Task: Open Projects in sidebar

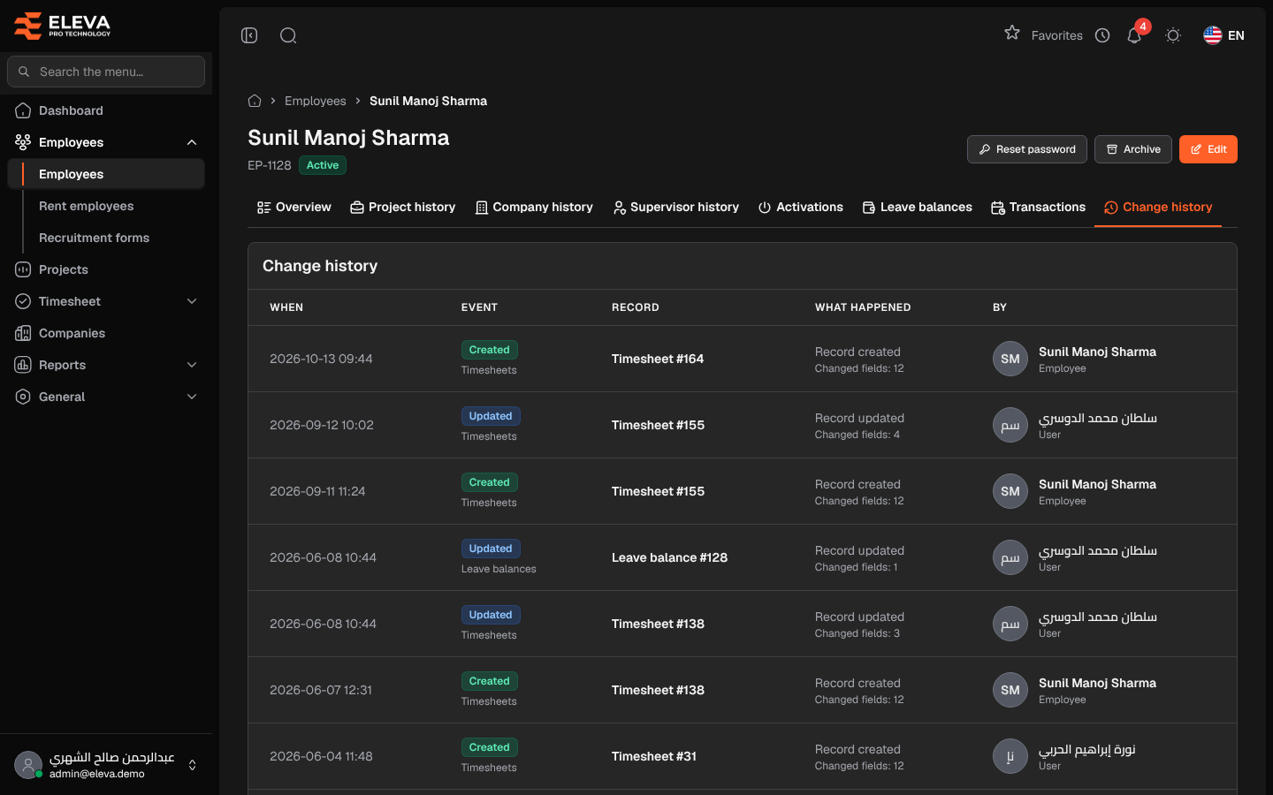Action: tap(106, 269)
